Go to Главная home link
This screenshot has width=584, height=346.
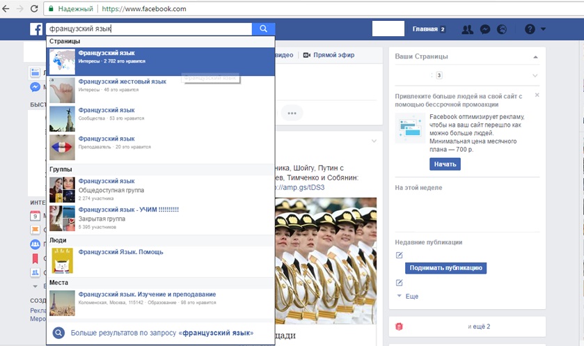coord(425,29)
